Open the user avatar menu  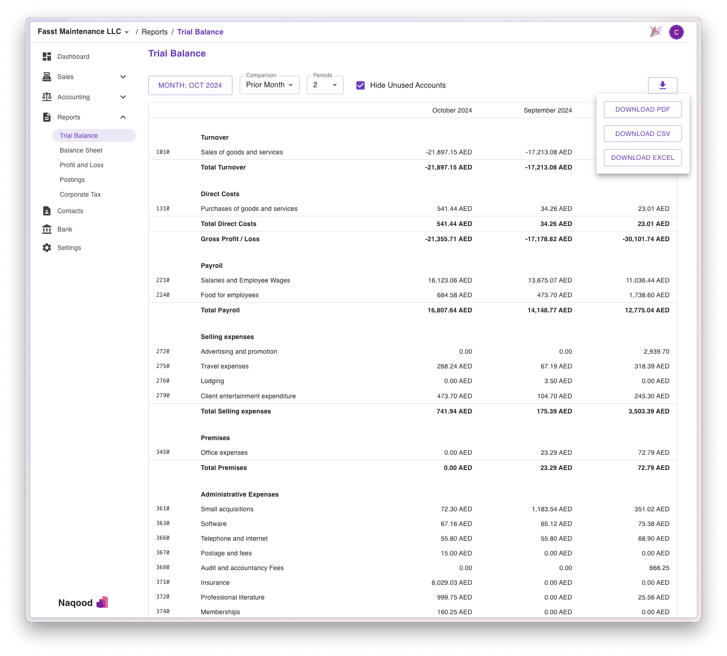click(676, 32)
